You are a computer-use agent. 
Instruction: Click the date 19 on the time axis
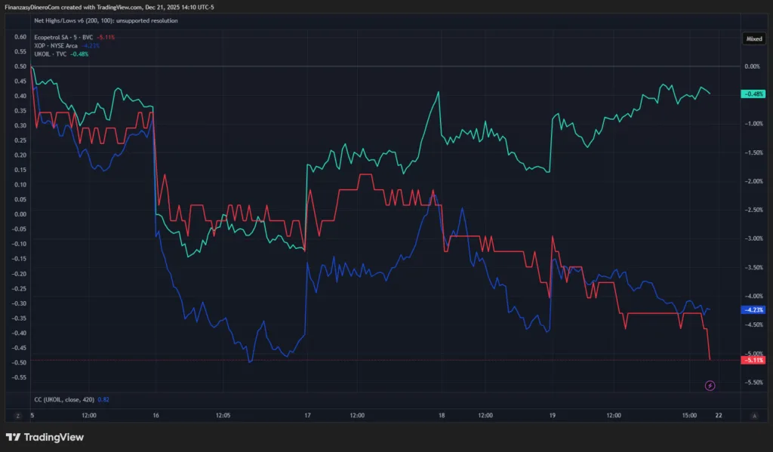click(x=553, y=415)
